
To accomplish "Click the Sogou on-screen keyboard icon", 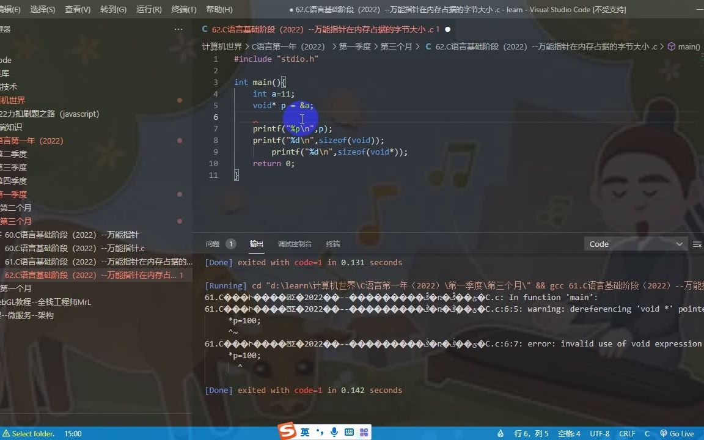I will click(349, 433).
